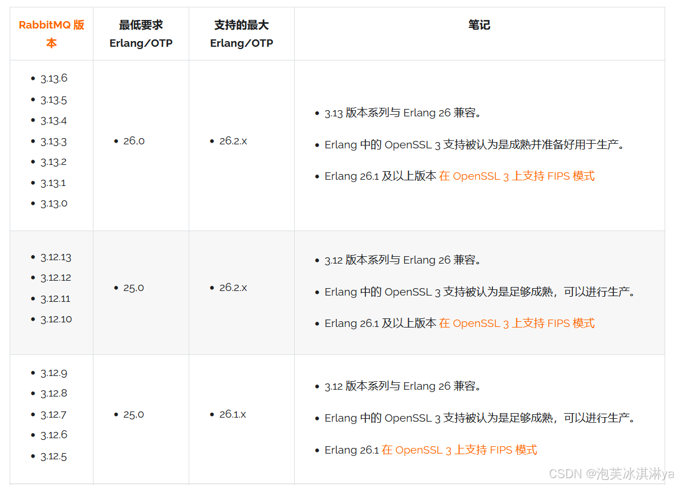Click '3.12 版本系列与 Erlang 26 兼容' in 3.12.9 row
Screen dimensions: 676x485
(402, 386)
